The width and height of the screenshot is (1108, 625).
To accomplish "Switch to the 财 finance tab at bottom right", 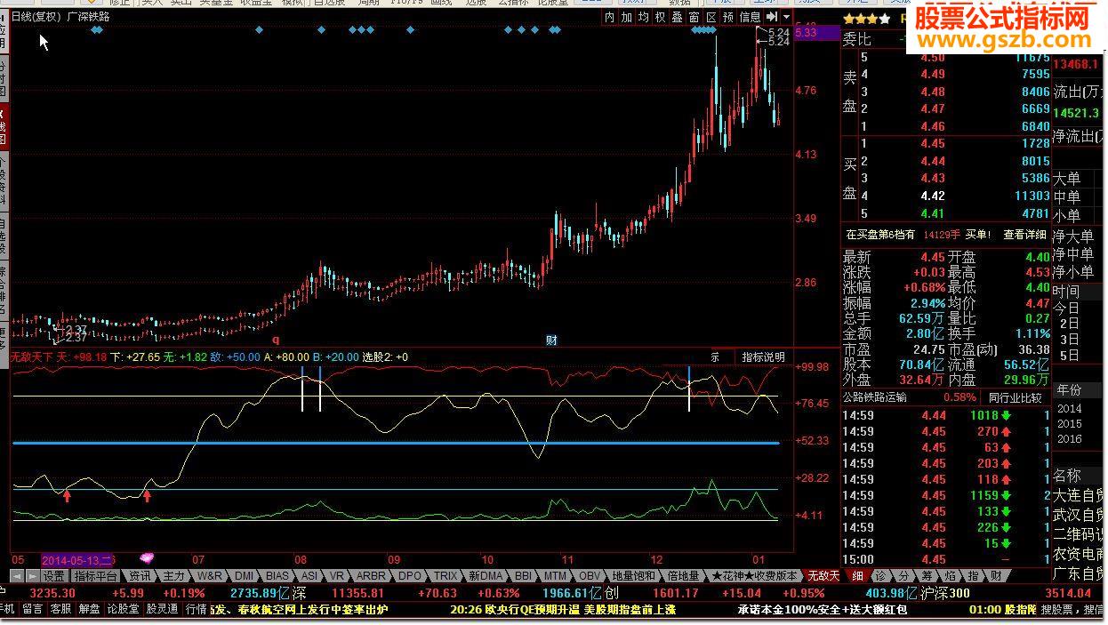I will 996,576.
